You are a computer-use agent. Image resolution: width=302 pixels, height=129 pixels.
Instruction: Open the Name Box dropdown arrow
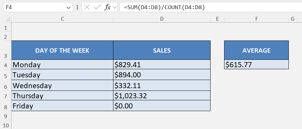(68, 7)
